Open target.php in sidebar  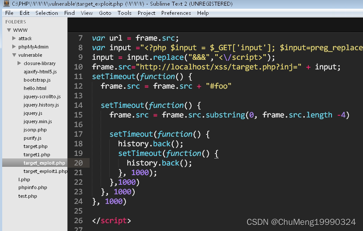click(35, 146)
